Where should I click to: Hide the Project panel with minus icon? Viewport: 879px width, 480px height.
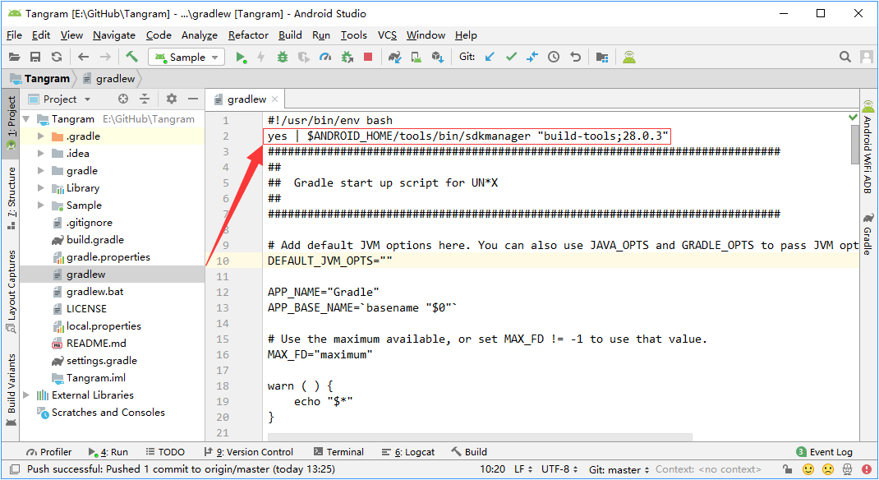coord(193,99)
